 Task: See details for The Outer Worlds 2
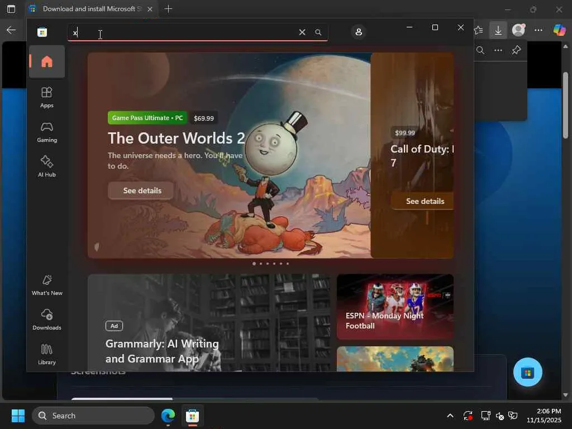coord(142,190)
